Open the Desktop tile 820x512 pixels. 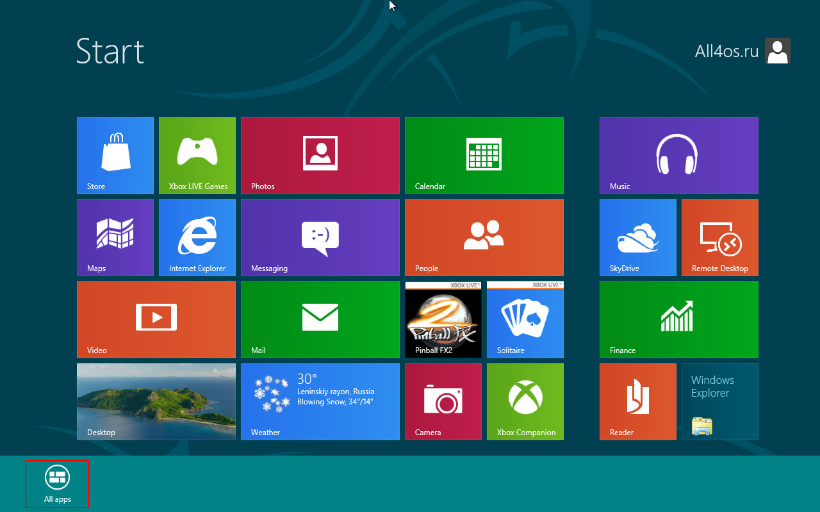pyautogui.click(x=156, y=402)
